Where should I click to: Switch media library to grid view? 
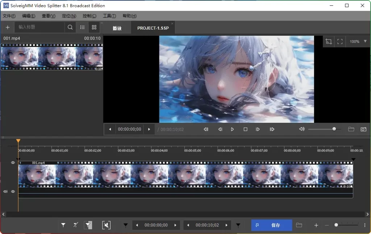94,27
